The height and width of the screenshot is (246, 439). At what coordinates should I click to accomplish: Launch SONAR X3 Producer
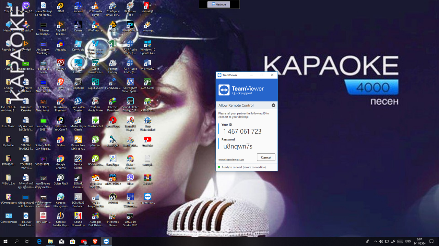[78, 197]
